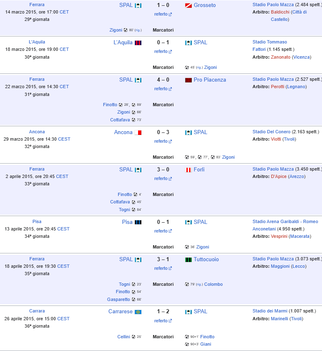
Task: Open the referto link for SPAL–Grosseto
Action: (x=161, y=14)
